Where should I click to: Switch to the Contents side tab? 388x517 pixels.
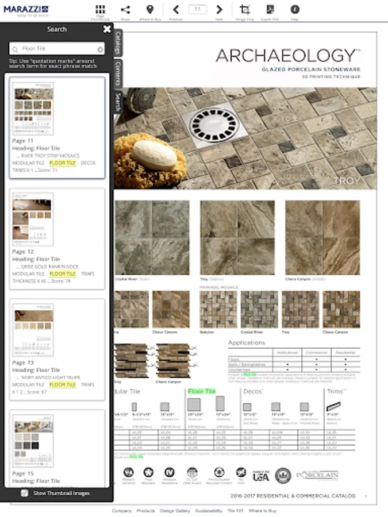[118, 74]
